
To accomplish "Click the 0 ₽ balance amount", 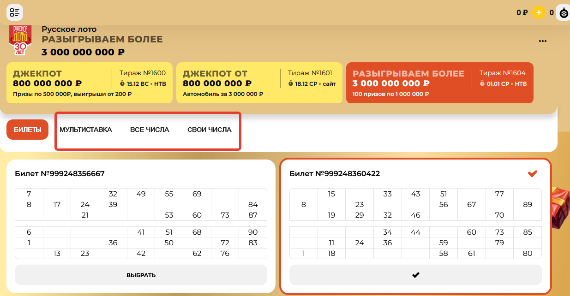I will coord(522,13).
